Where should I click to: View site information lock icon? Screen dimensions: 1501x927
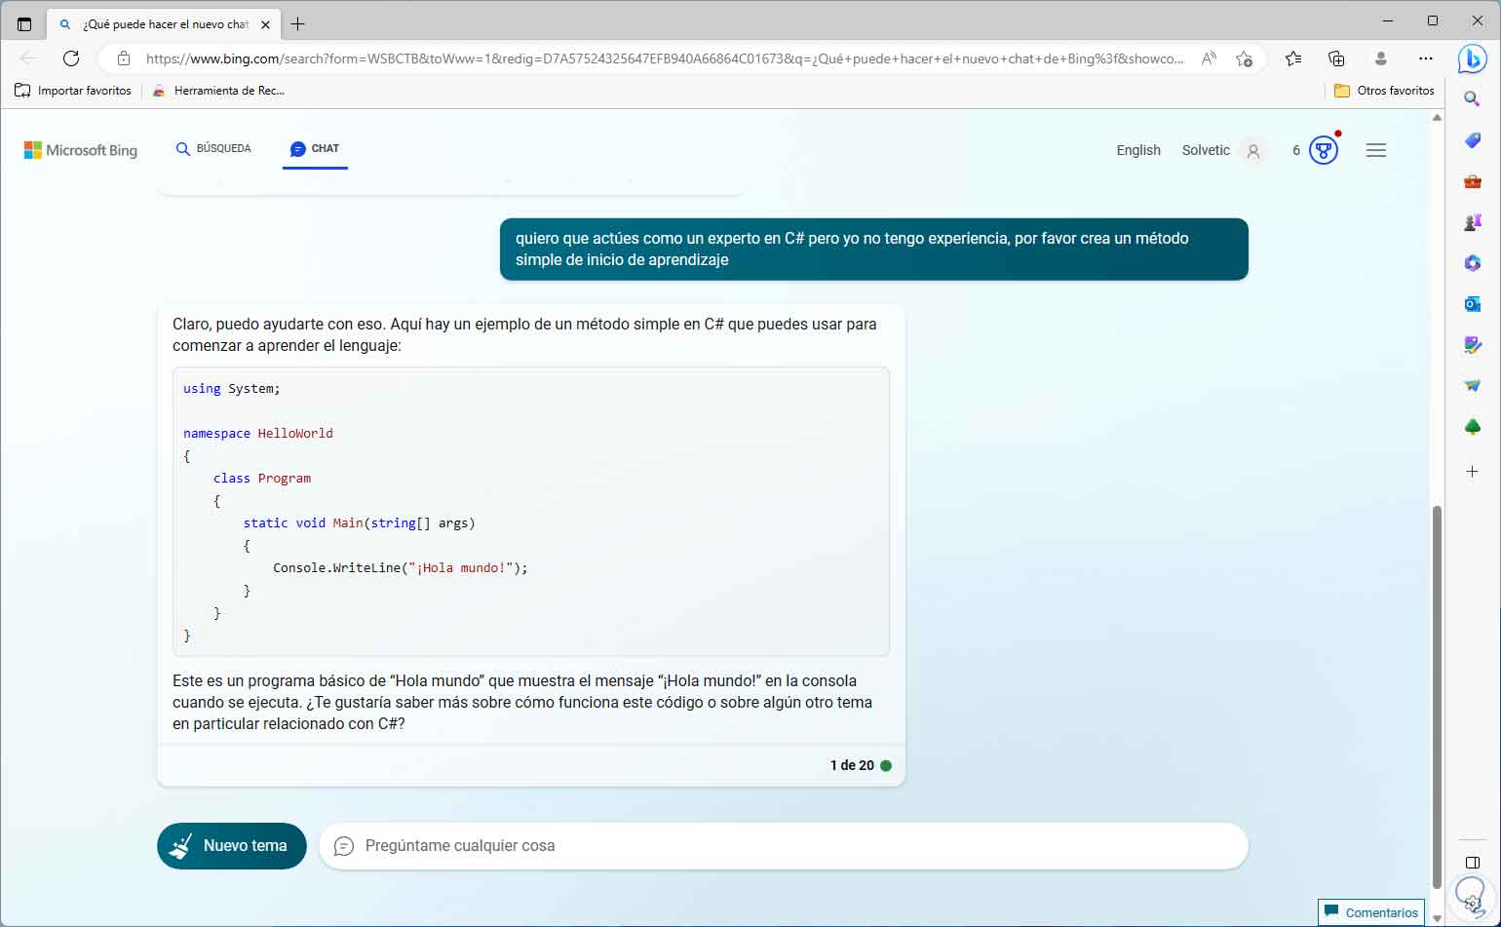coord(124,58)
